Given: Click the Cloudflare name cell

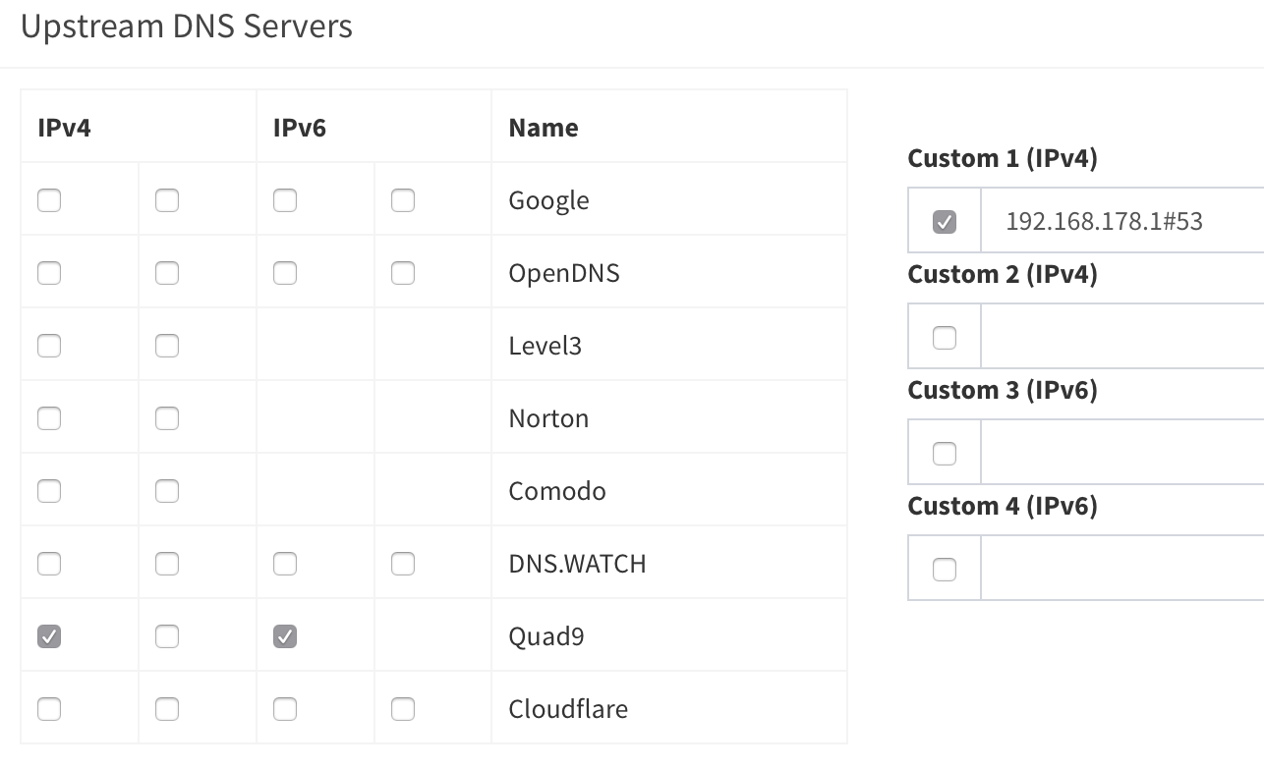Looking at the screenshot, I should click(x=669, y=709).
